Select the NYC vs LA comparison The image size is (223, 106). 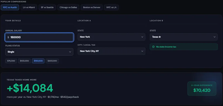pos(111,8)
